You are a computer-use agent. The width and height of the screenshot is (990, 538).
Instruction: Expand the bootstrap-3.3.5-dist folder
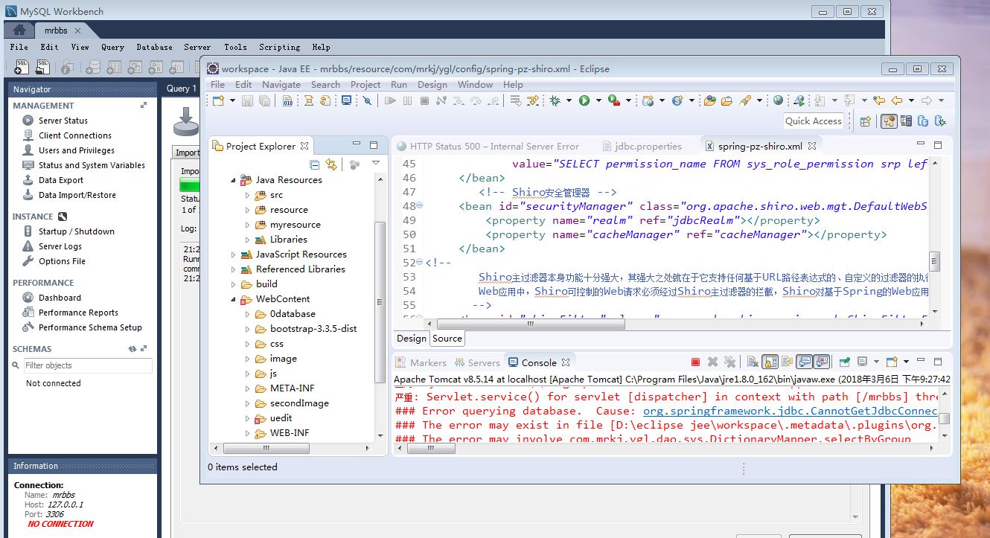tap(248, 329)
